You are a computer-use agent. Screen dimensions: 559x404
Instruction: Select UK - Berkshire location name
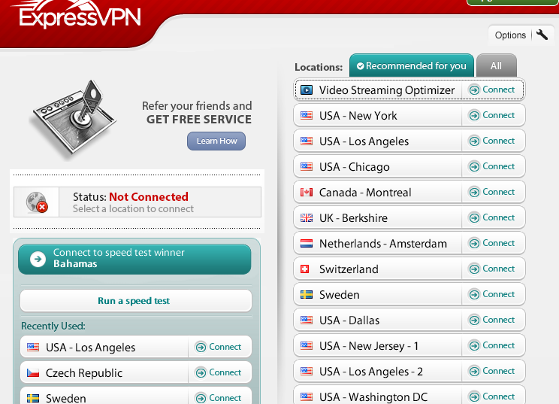(353, 217)
